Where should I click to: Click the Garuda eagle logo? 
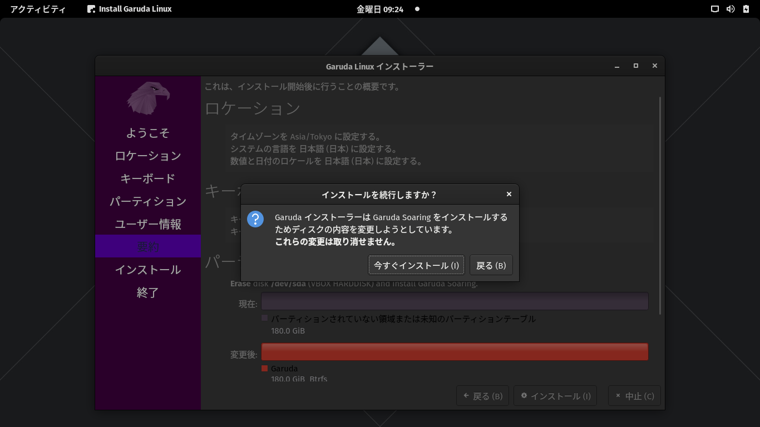point(148,98)
